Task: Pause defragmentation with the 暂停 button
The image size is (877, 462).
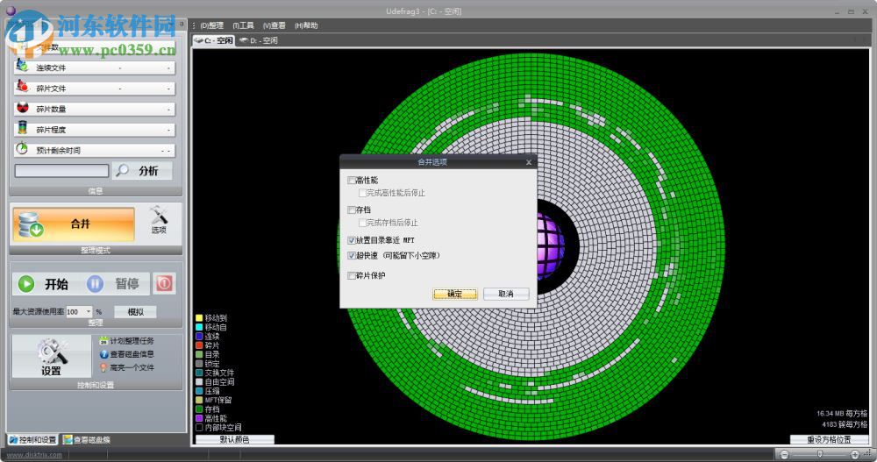Action: point(117,284)
